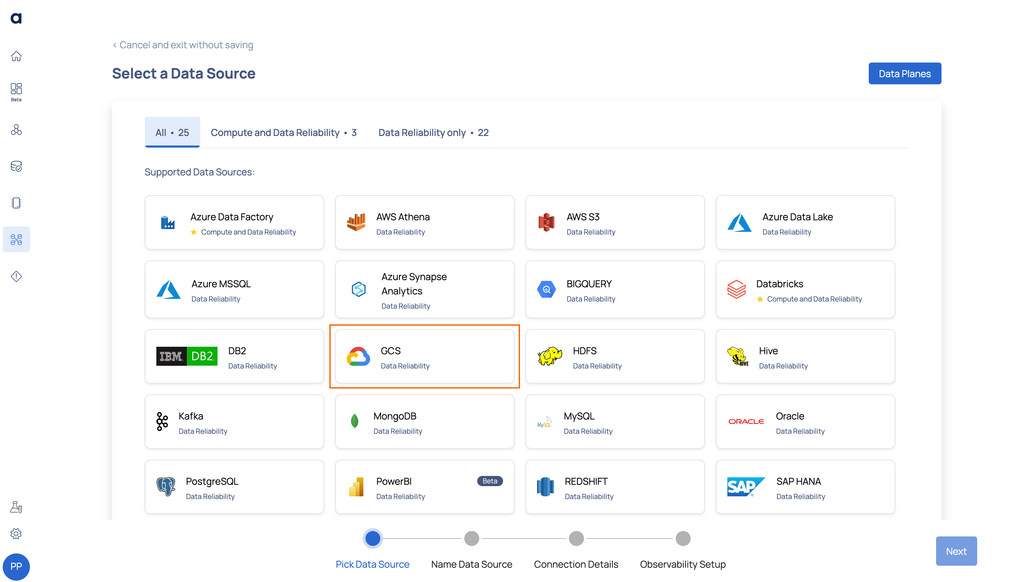Click the Databricks logo icon
Image resolution: width=1019 pixels, height=582 pixels.
click(736, 289)
